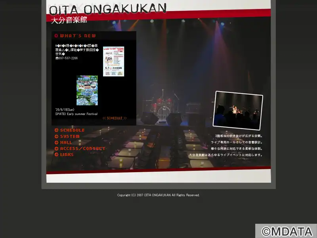This screenshot has width=317, height=238.
Task: Click the arrow bullet icon beside ACCESS/CONTACT
Action: (56, 148)
